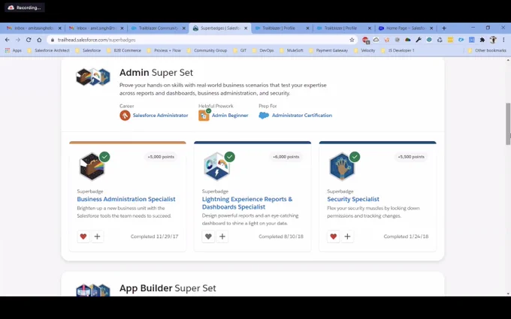
Task: Click the +6,000 points label
Action: click(286, 157)
